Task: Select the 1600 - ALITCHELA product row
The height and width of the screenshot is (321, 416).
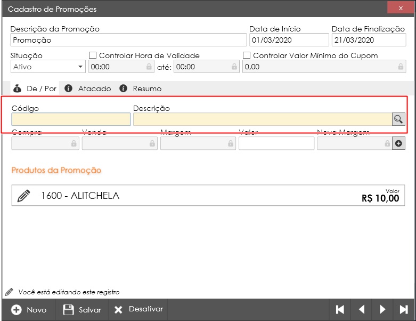Action: click(208, 195)
